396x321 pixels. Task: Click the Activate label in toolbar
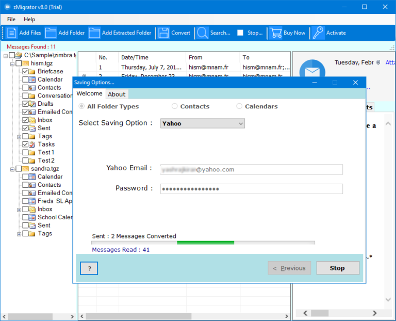[x=336, y=33]
